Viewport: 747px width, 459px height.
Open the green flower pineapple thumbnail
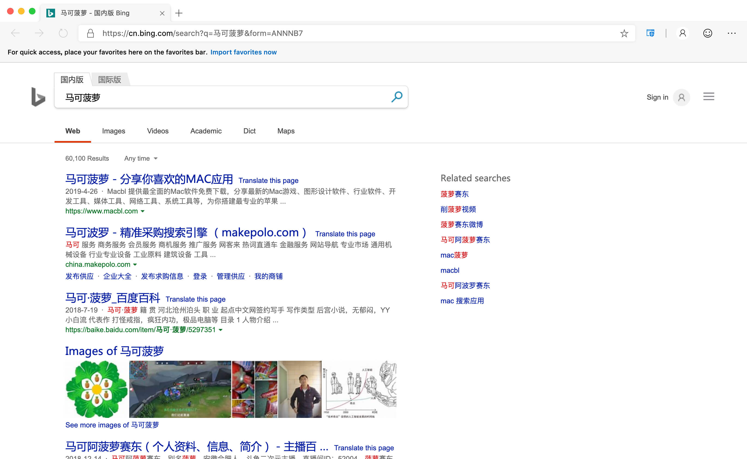(x=97, y=389)
